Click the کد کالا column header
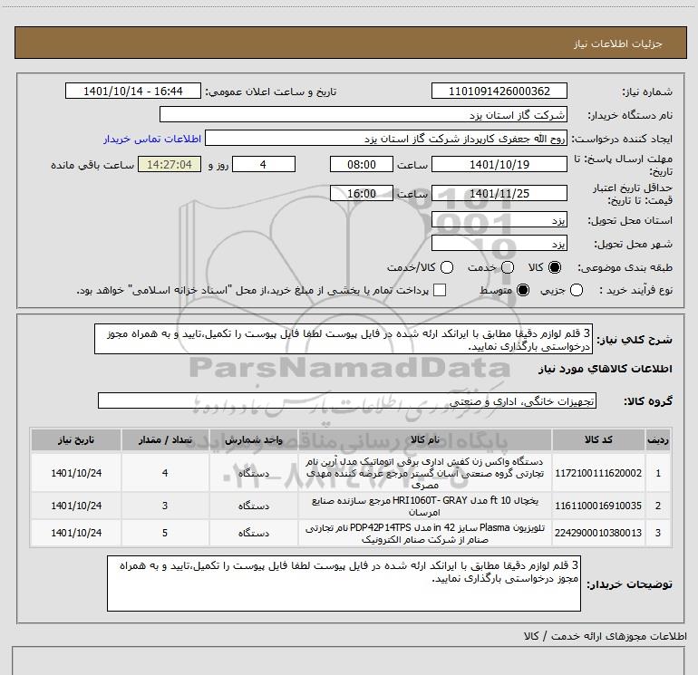This screenshot has width=698, height=675. point(598,439)
